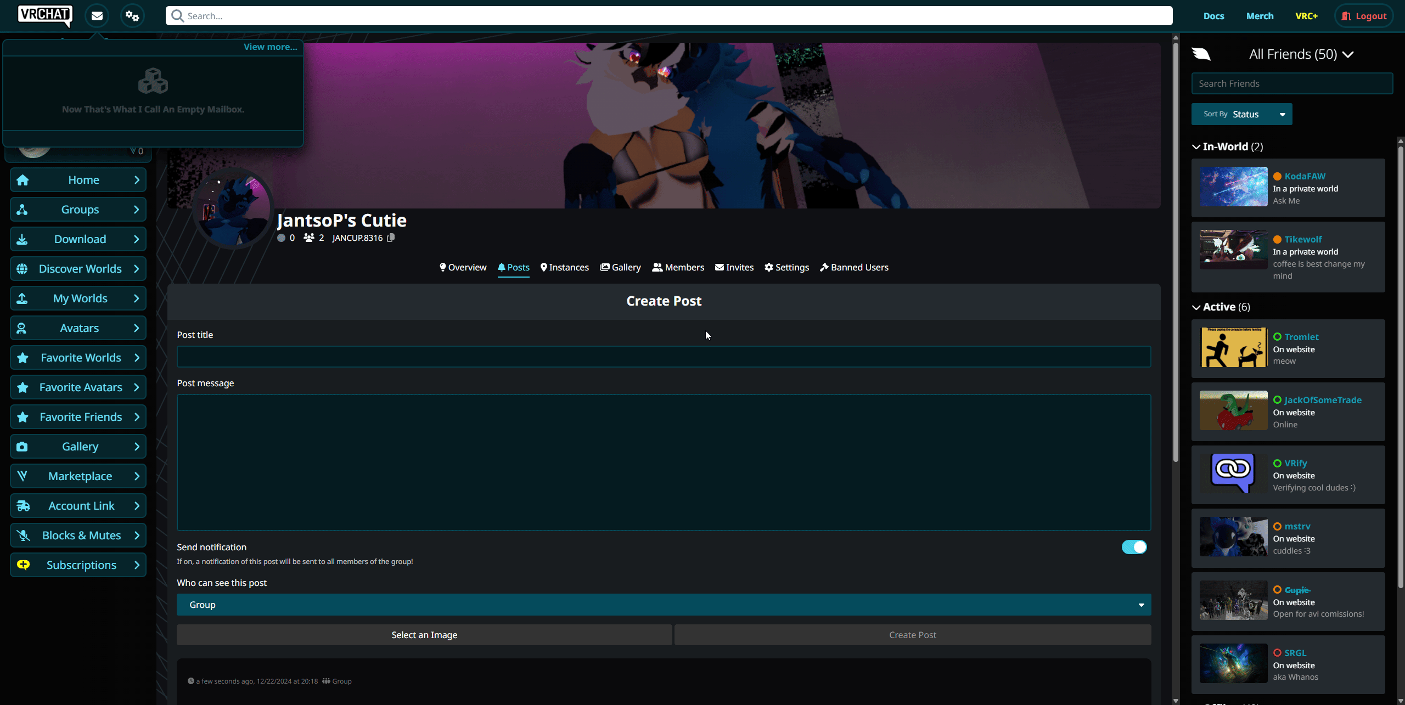Select the Posts tab
The width and height of the screenshot is (1405, 705).
coord(513,267)
